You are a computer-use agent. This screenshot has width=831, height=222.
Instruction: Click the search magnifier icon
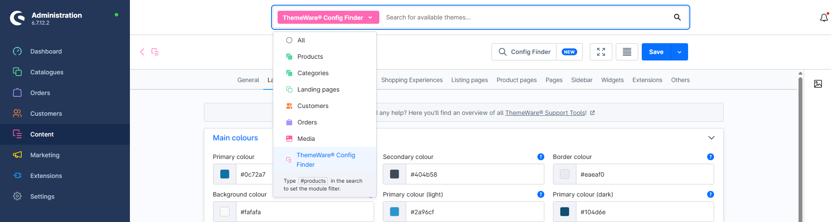click(x=677, y=17)
